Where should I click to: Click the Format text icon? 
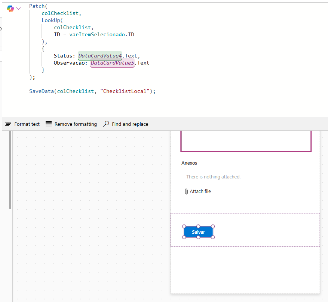(8, 124)
